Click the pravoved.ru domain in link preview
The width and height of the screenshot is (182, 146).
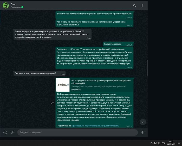pos(76,90)
